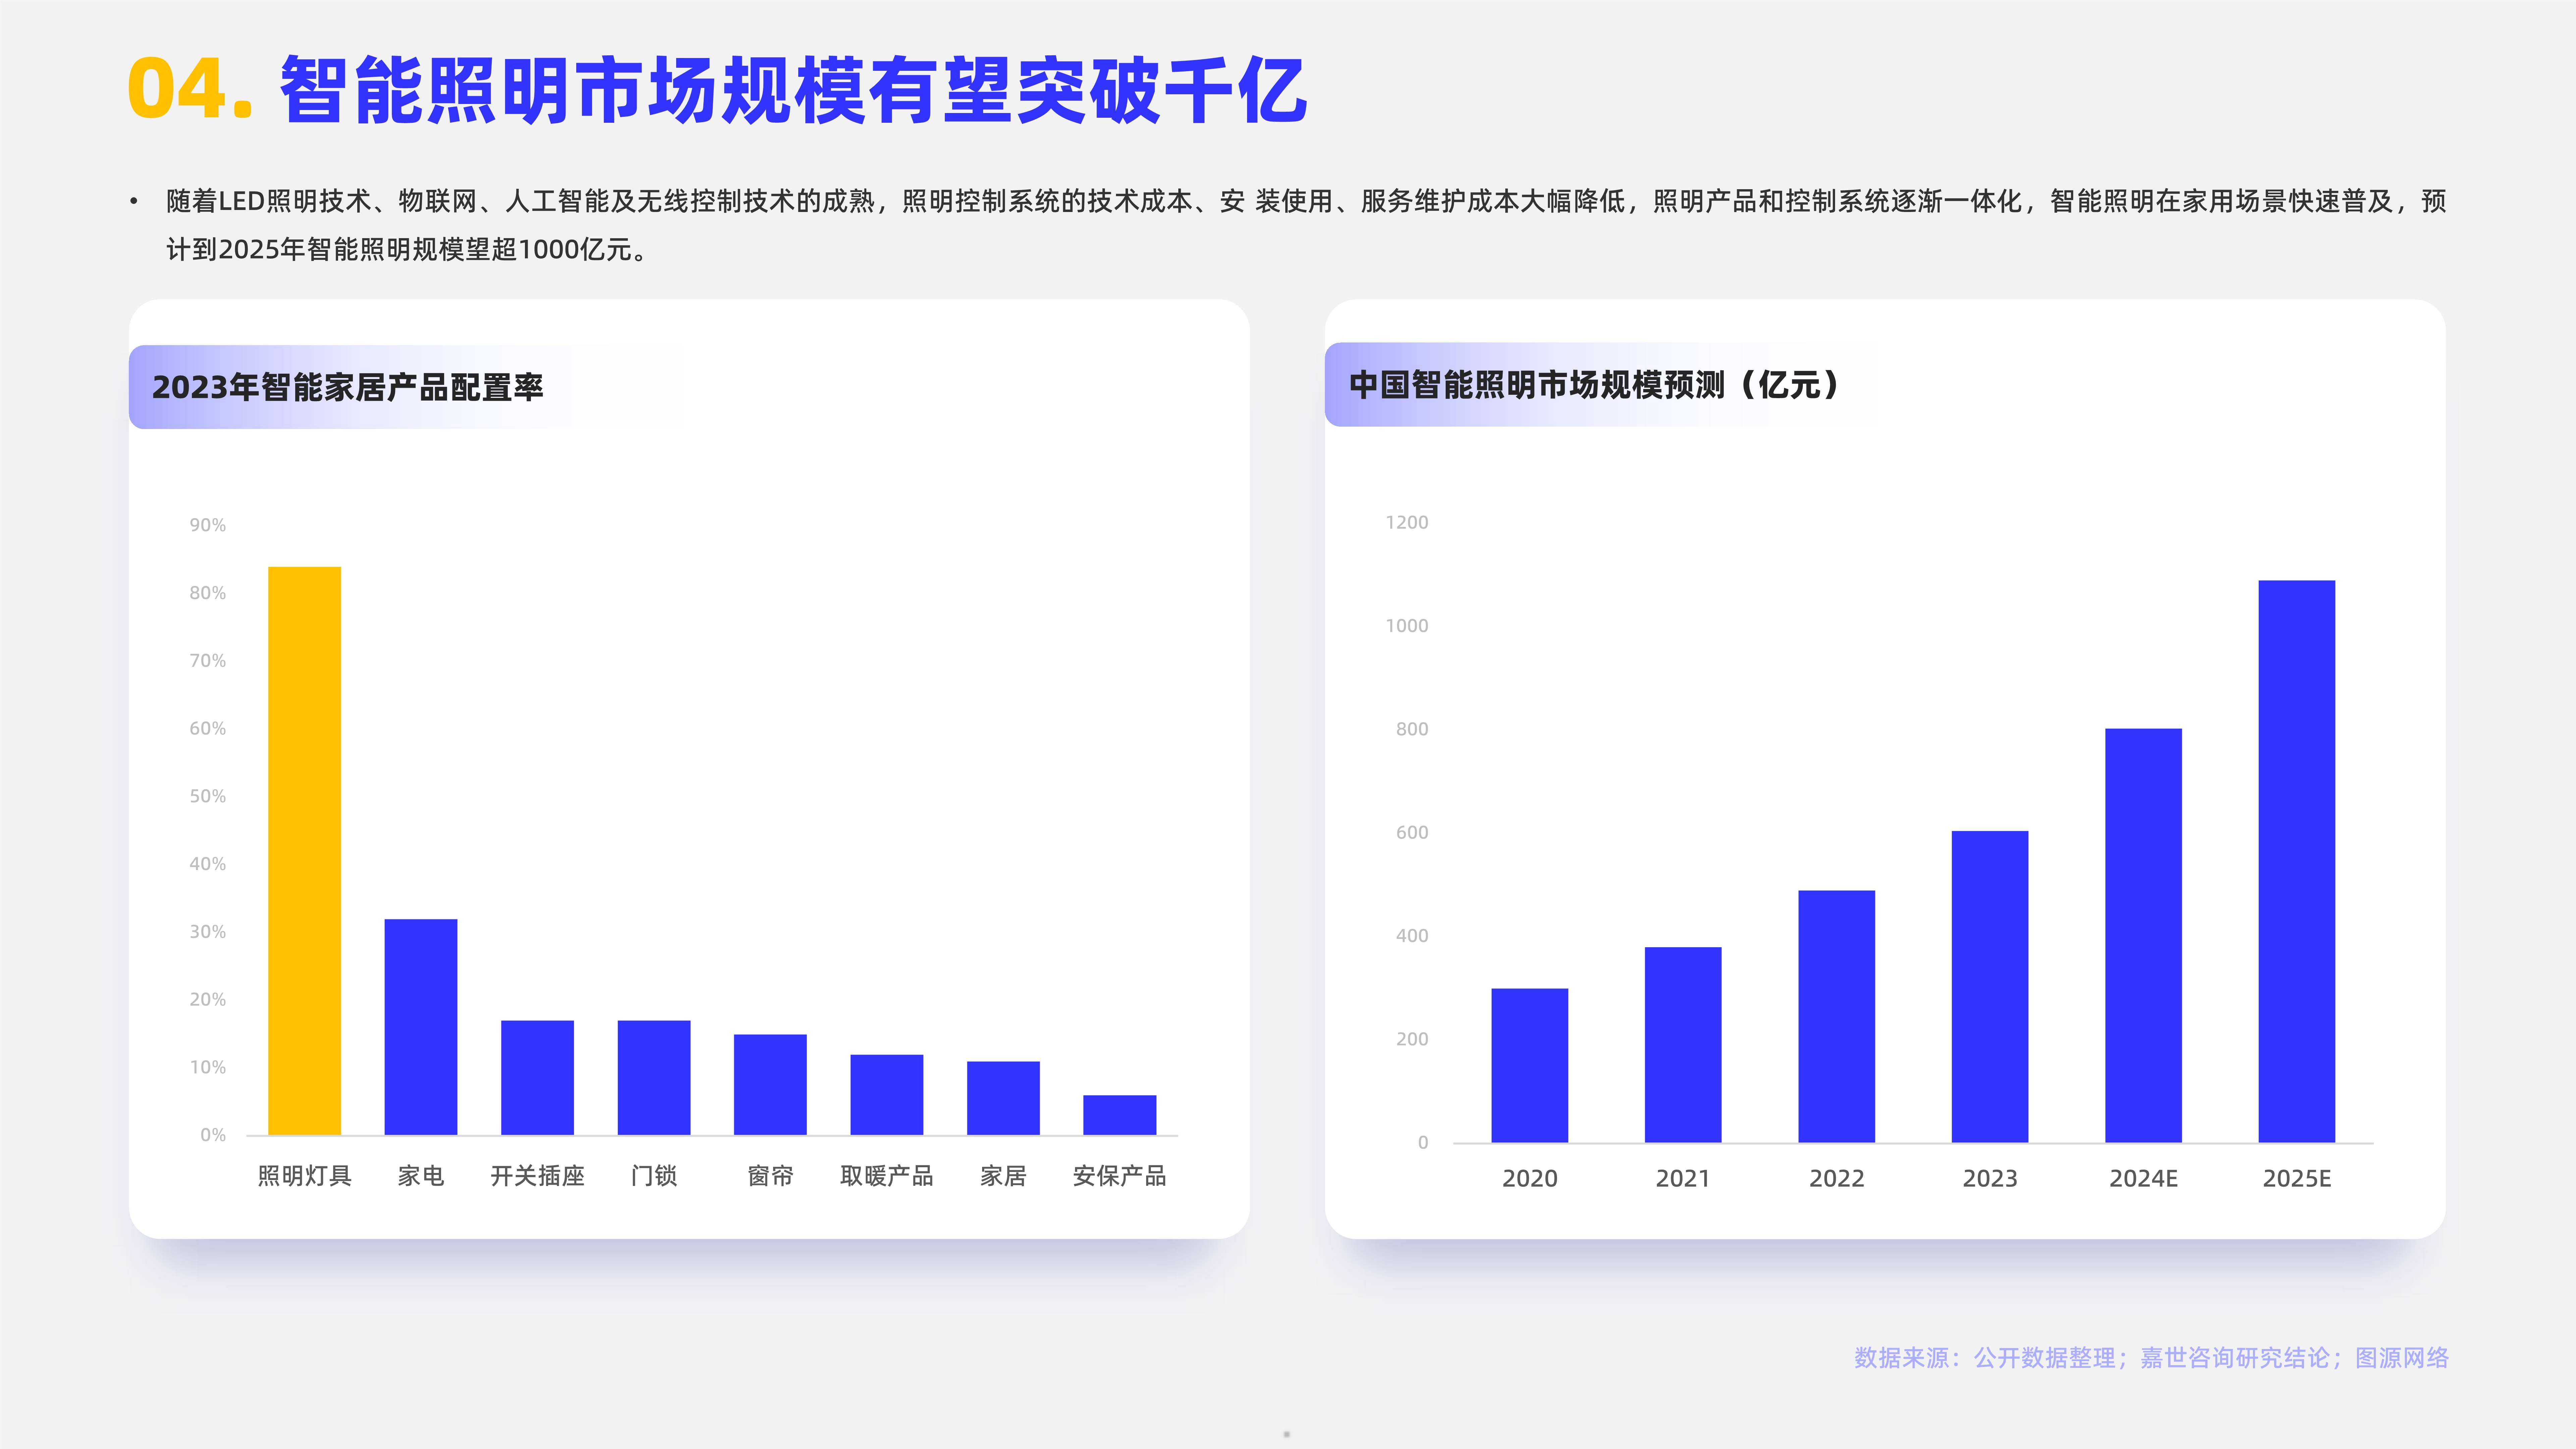Click the 2022 year label
The image size is (2576, 1449).
tap(1837, 1179)
